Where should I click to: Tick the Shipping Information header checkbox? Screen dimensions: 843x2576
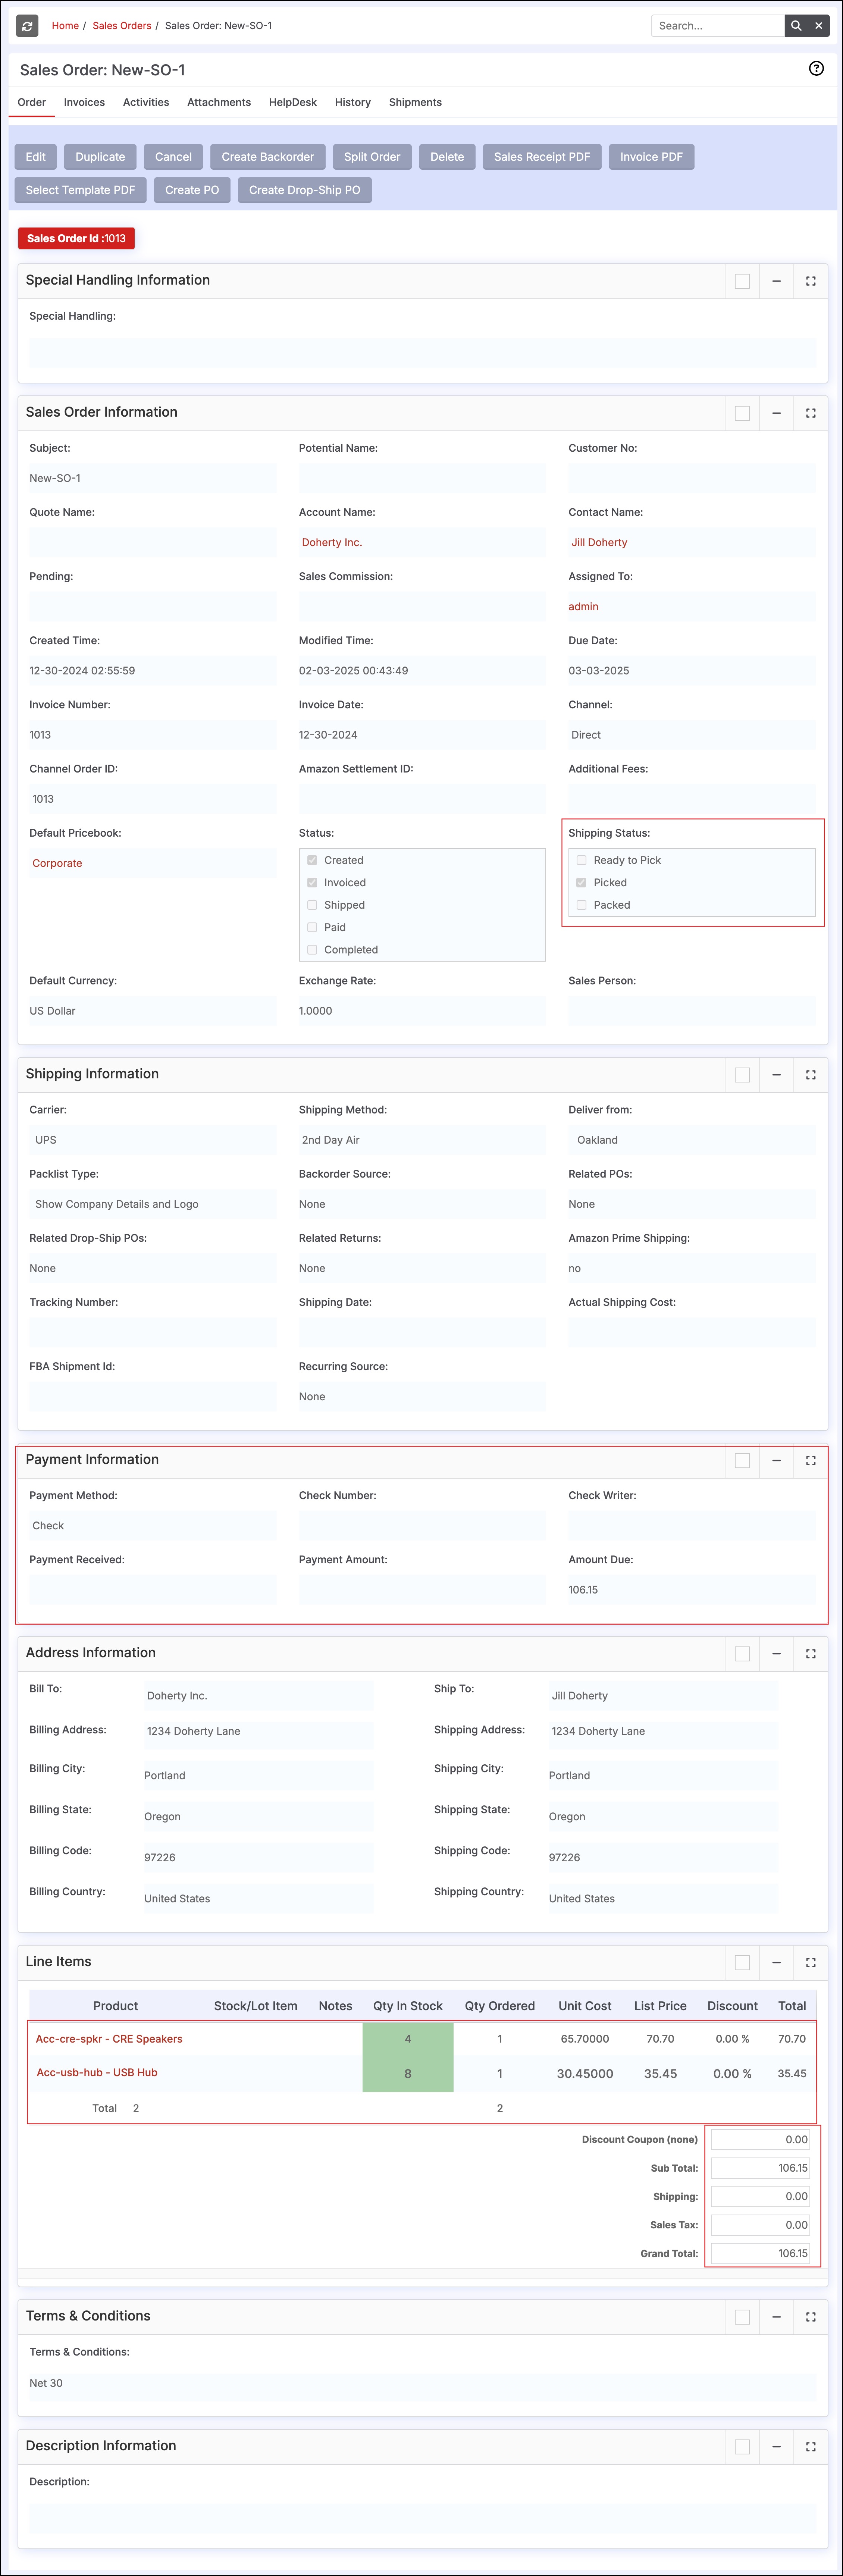[x=742, y=1075]
